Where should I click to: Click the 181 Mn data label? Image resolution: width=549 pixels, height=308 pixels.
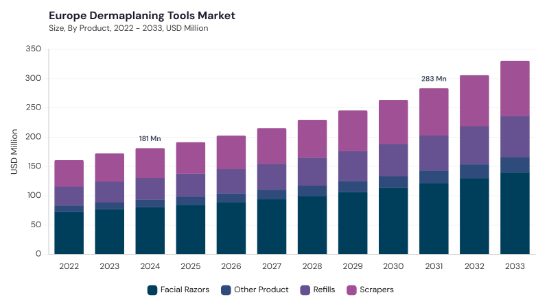coord(150,139)
